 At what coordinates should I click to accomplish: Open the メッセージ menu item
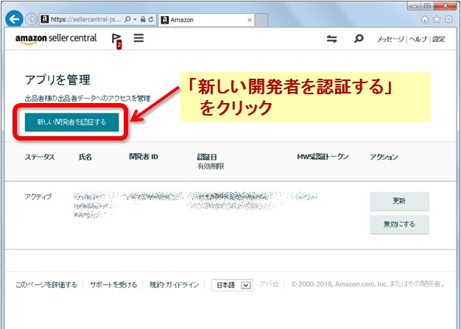390,39
